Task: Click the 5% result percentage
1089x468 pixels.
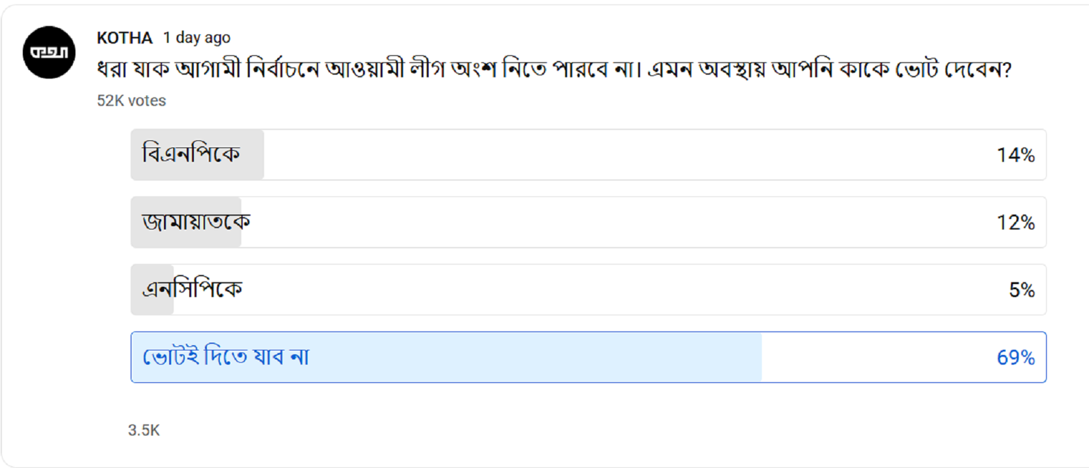Action: coord(1022,290)
